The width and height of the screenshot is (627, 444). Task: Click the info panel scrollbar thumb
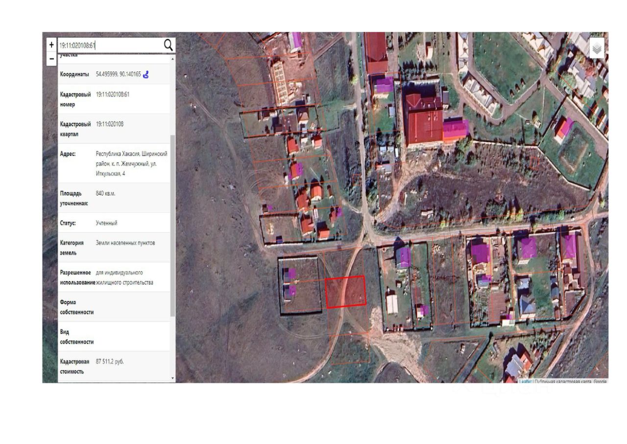click(172, 225)
